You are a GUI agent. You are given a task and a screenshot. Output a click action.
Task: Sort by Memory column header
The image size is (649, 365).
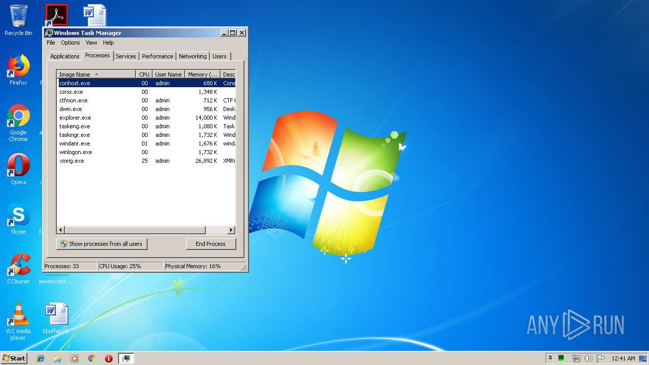click(203, 75)
